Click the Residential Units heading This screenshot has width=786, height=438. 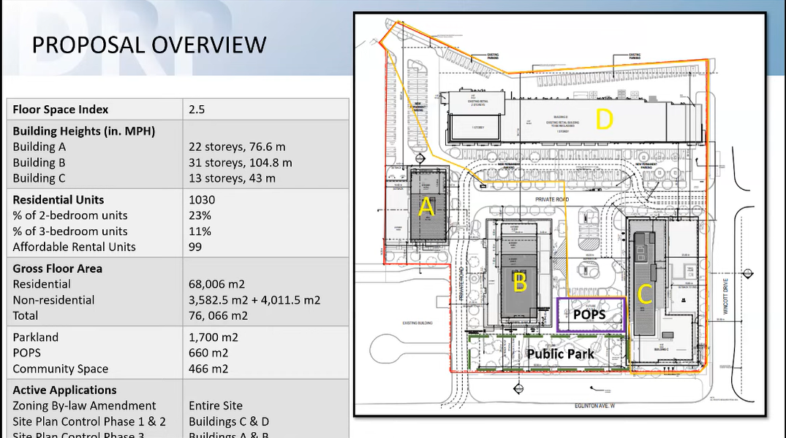[58, 200]
